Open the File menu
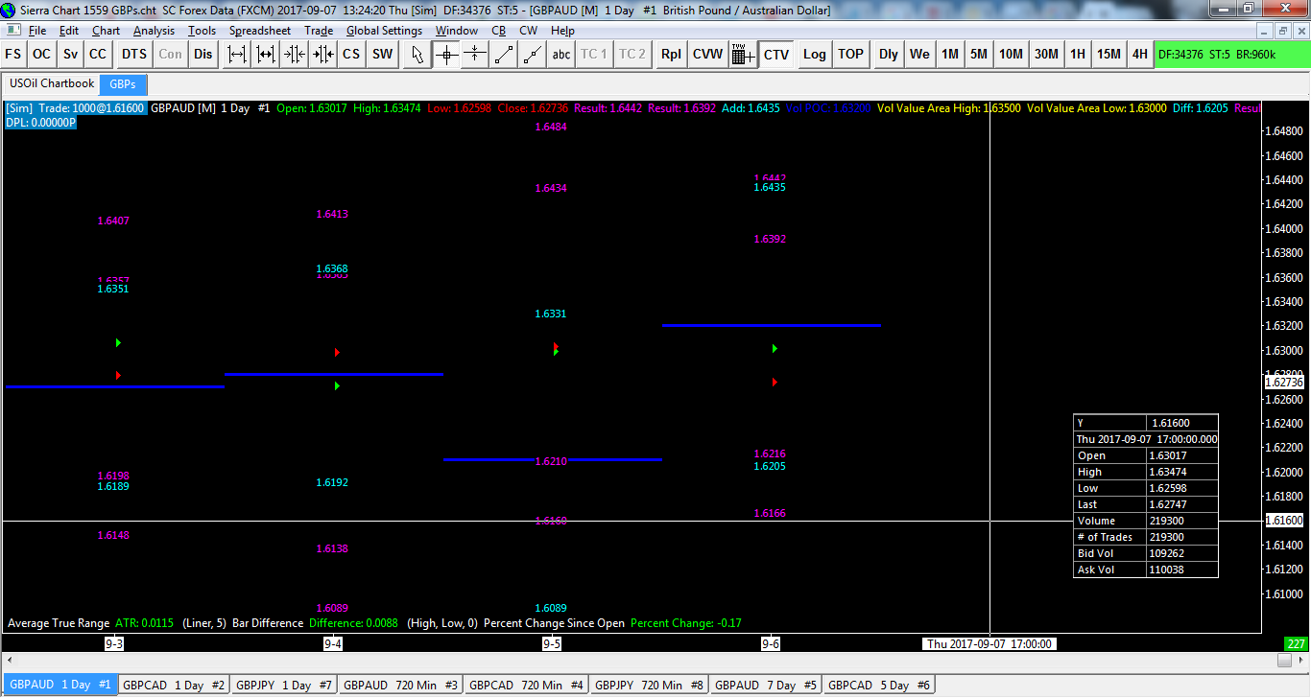Screen dimensions: 1311x698 click(37, 31)
